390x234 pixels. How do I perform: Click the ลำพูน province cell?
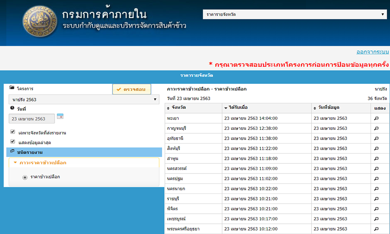click(x=193, y=158)
